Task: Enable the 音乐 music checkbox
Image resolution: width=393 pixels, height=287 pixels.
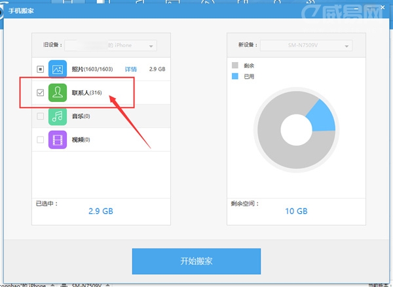Action: (x=41, y=116)
